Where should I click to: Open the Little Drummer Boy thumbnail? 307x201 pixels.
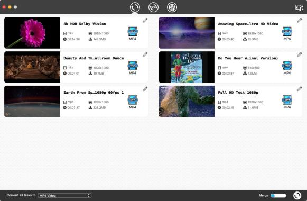(187, 67)
